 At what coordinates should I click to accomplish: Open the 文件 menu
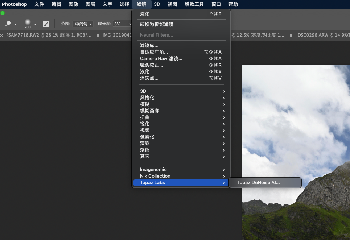(39, 4)
